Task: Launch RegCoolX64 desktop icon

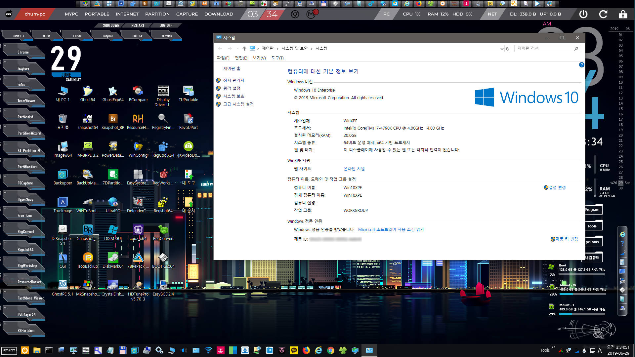Action: point(163,149)
